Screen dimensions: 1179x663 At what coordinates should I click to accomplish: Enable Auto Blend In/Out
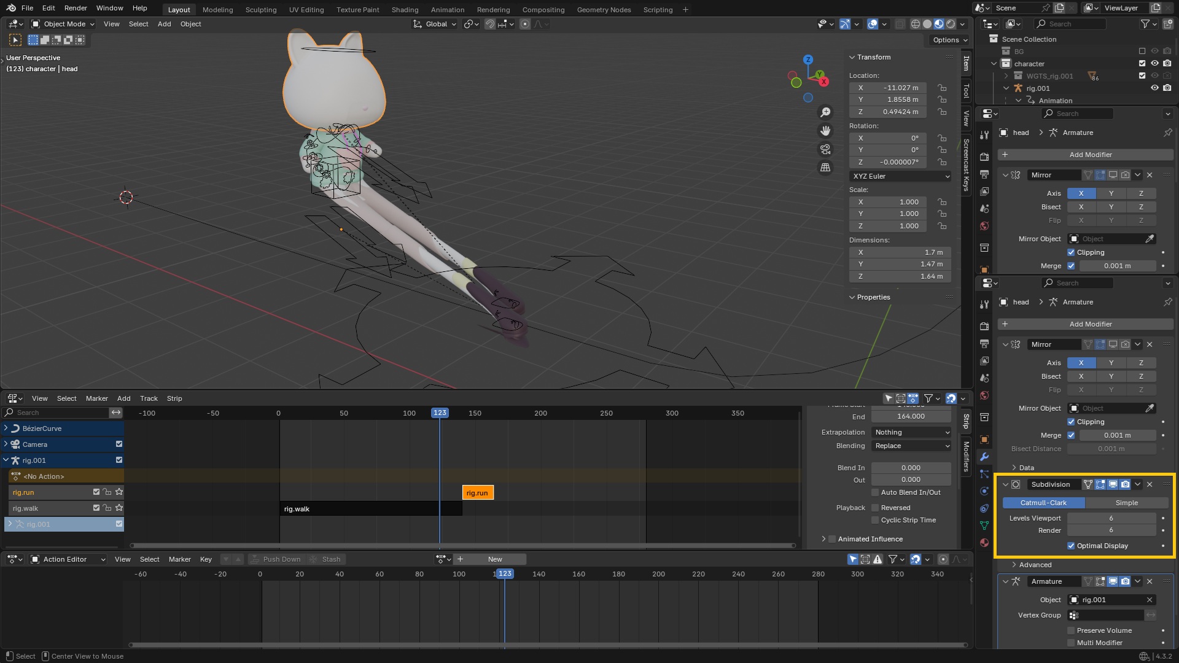(875, 492)
